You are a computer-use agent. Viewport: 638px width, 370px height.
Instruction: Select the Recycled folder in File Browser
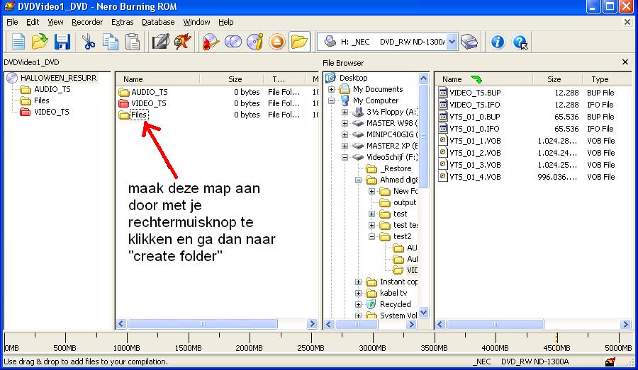pos(395,304)
